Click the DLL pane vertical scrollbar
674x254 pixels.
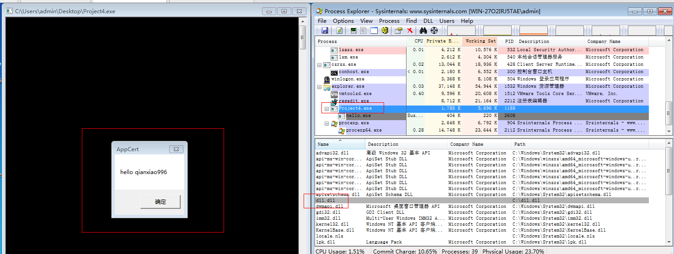669,193
